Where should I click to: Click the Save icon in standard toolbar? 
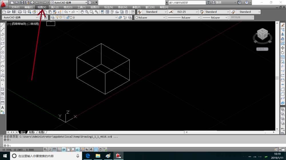pyautogui.click(x=14, y=12)
